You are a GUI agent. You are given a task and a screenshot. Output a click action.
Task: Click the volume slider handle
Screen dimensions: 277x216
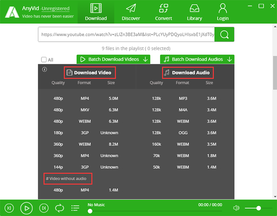pos(259,208)
